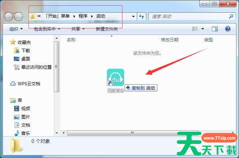The image size is (239, 158).
Task: Open recent pages dropdown beside navigation arrows
Action: tap(26, 17)
